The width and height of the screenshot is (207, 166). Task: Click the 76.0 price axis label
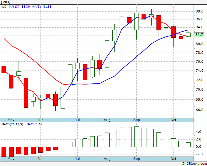pos(199,62)
